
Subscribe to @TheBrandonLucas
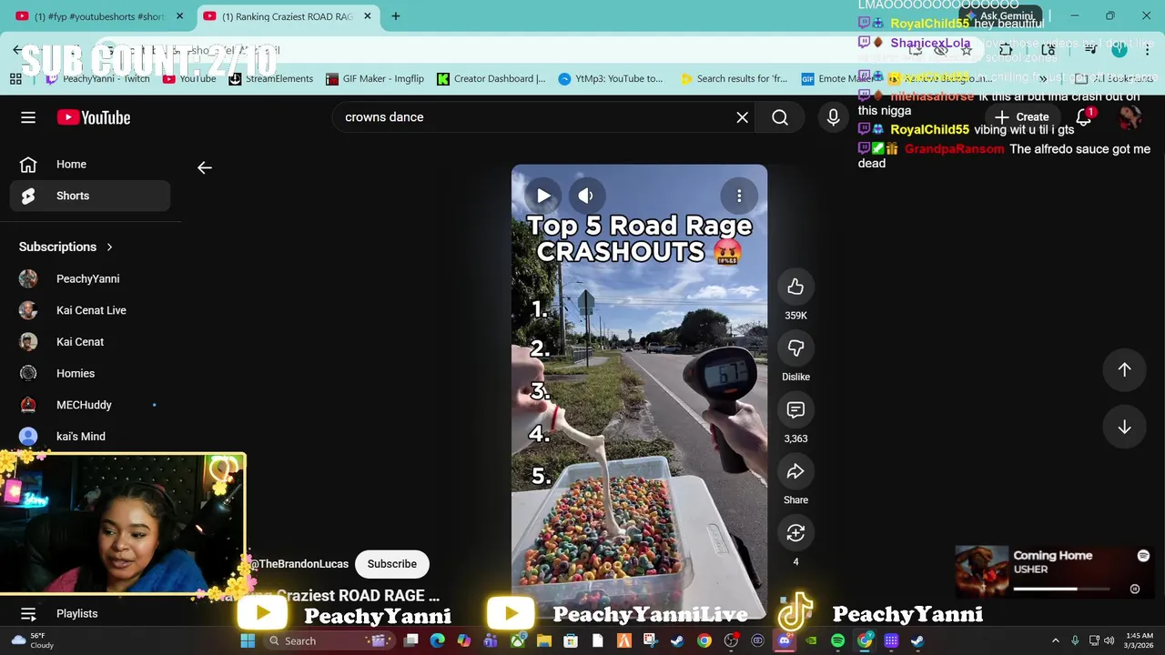click(x=392, y=564)
